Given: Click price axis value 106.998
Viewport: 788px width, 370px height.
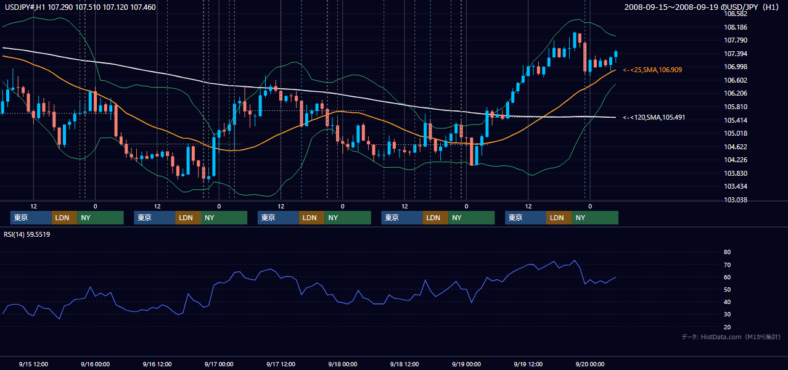Looking at the screenshot, I should click(736, 67).
